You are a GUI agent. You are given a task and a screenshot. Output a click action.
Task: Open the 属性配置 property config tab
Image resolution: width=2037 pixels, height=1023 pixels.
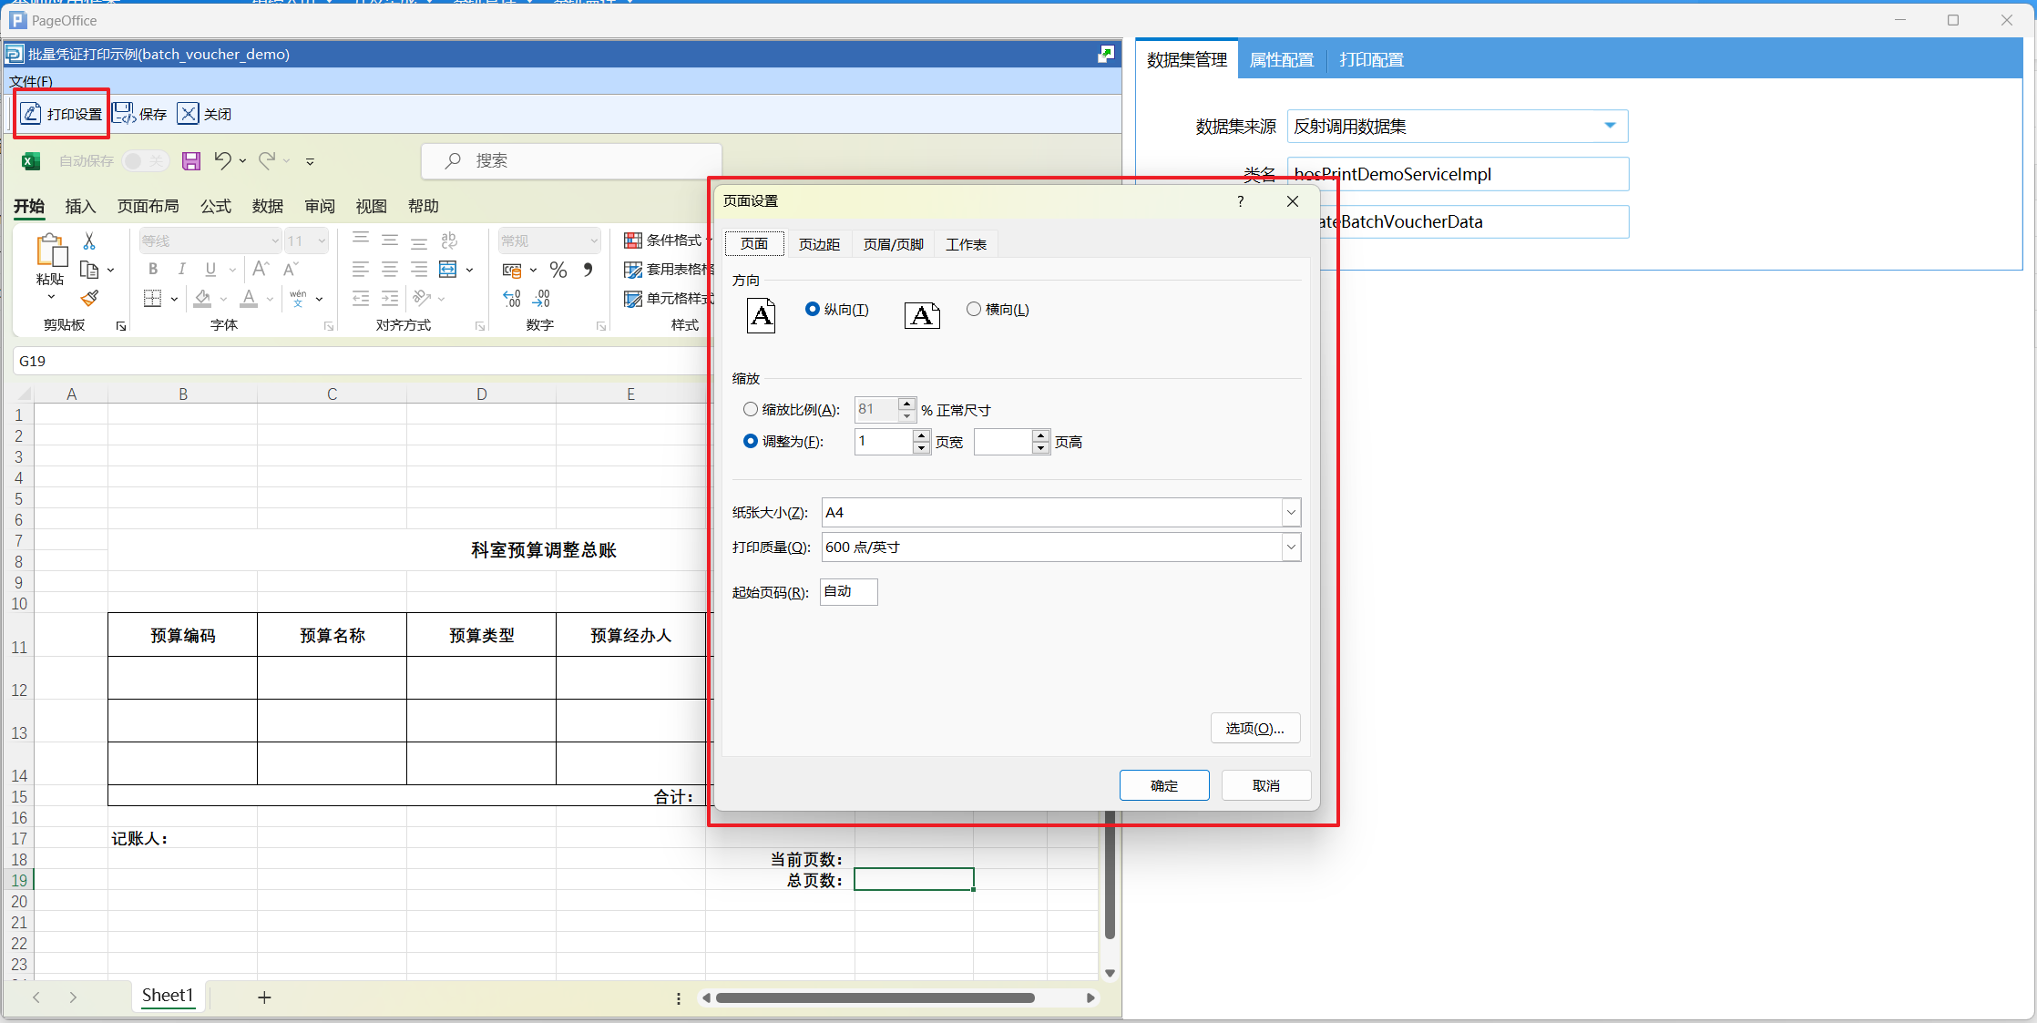(1281, 60)
